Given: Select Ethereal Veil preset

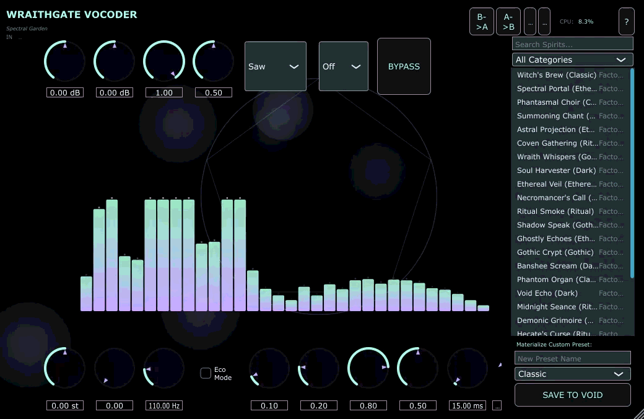Looking at the screenshot, I should point(571,184).
